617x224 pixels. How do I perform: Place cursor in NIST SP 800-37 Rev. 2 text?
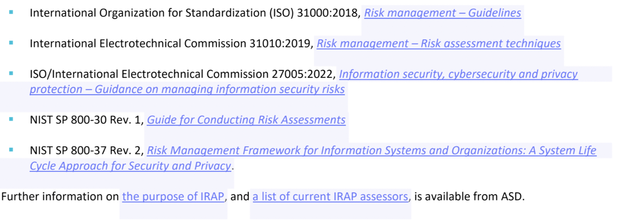86,151
